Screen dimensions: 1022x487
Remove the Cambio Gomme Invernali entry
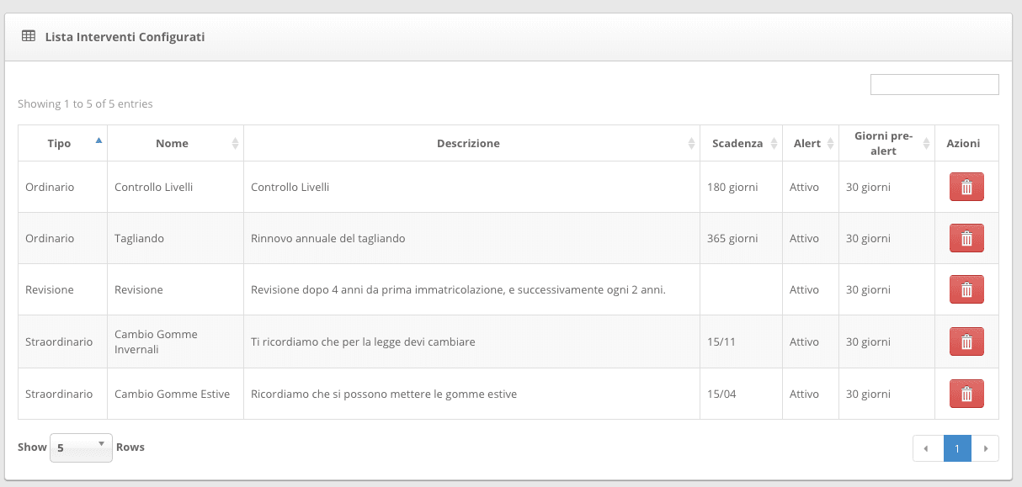point(966,341)
